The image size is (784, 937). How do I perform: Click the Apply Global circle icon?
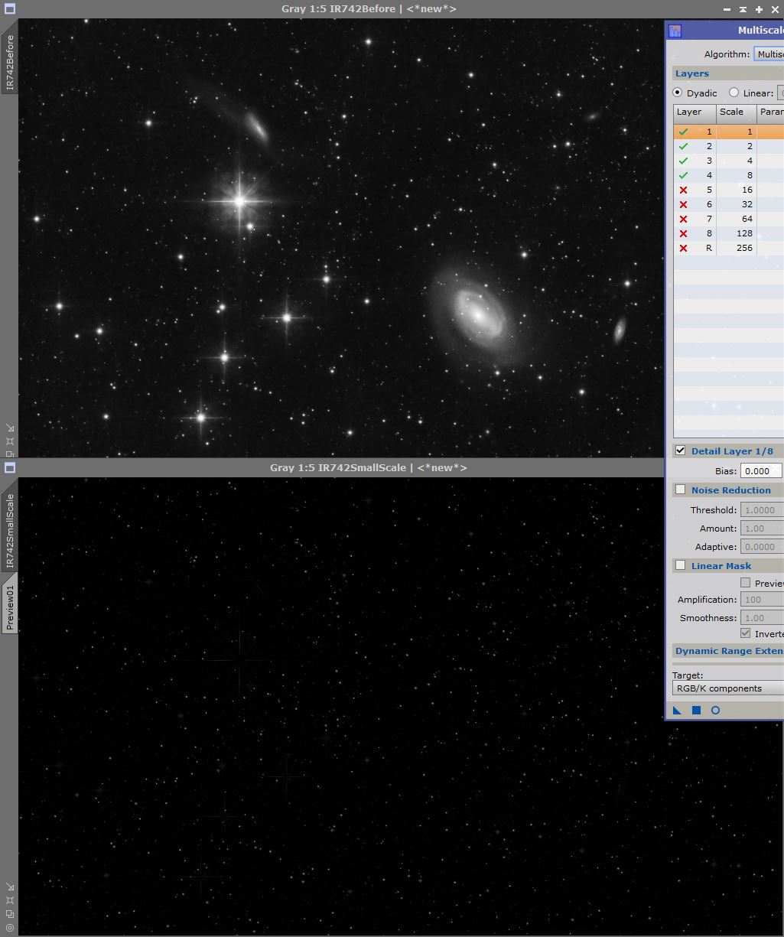716,711
